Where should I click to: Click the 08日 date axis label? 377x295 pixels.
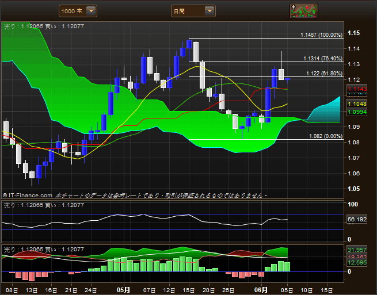tap(12, 290)
